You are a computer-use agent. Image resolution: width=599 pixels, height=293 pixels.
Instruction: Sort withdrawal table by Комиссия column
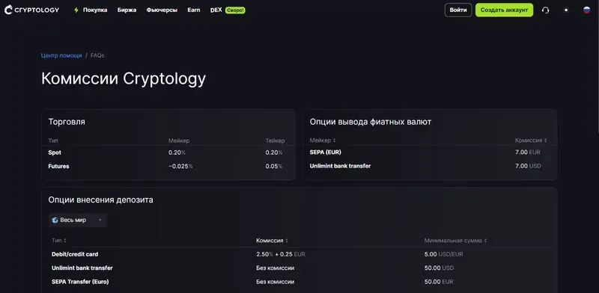pyautogui.click(x=531, y=141)
